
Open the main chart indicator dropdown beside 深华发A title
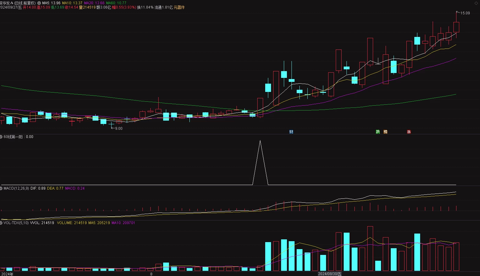[39, 3]
